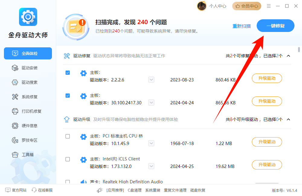
Task: Go to 打印机修复 tool
Action: click(x=28, y=111)
